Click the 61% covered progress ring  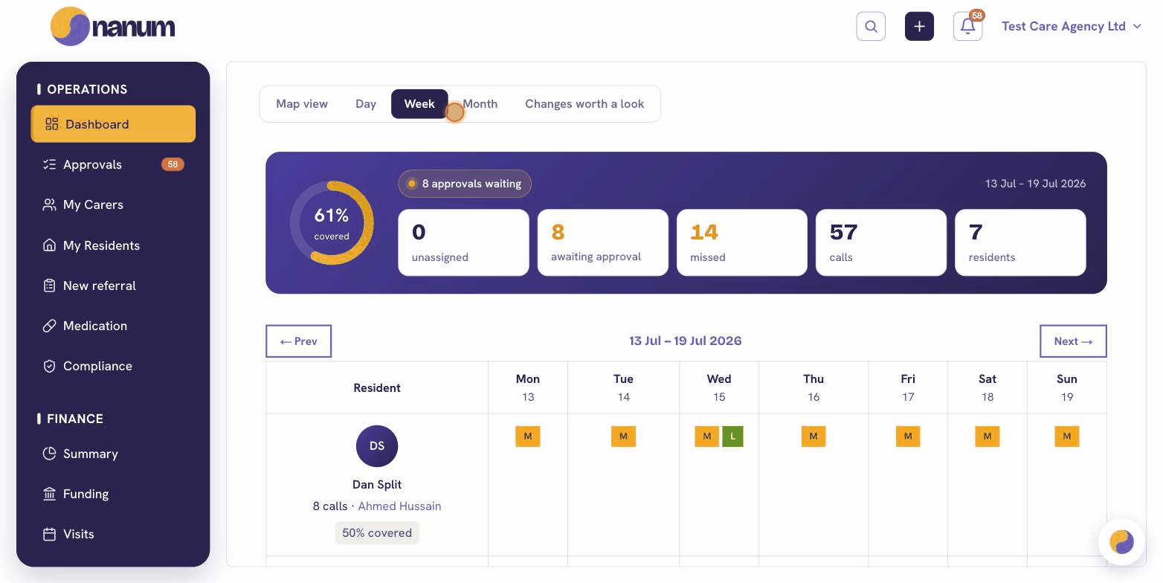(x=332, y=223)
